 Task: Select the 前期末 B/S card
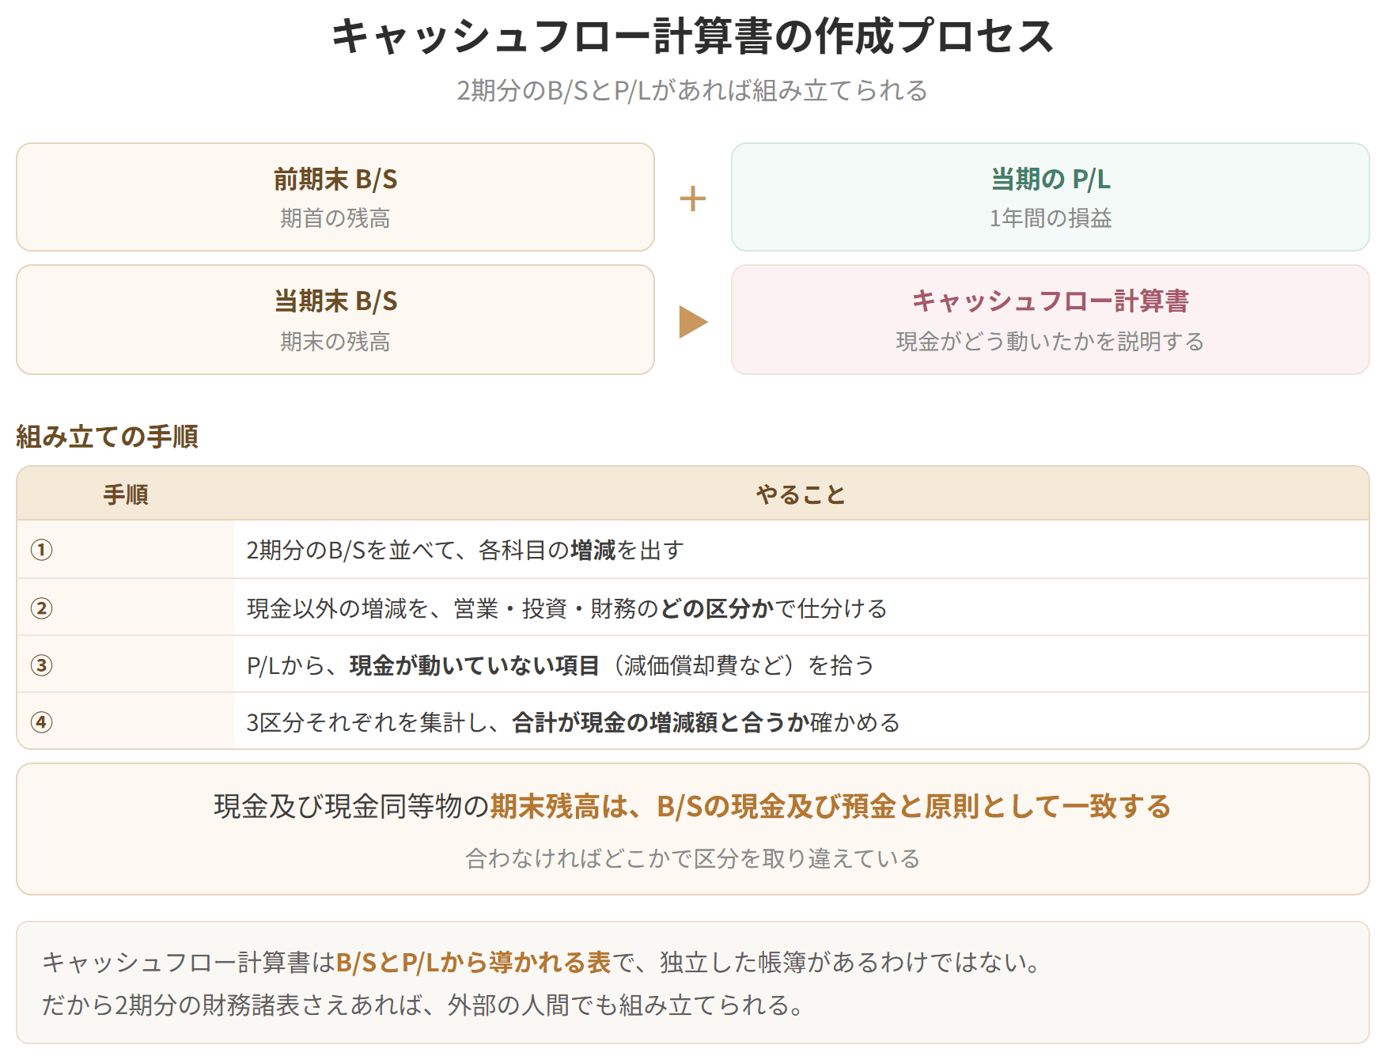click(335, 197)
